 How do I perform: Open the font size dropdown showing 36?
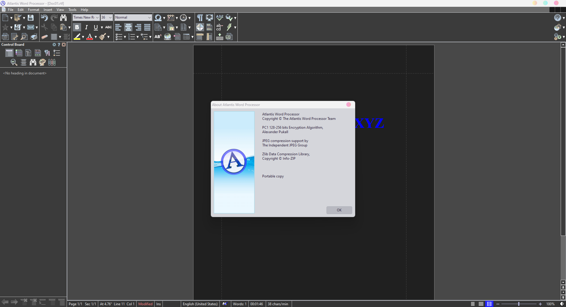coord(110,17)
